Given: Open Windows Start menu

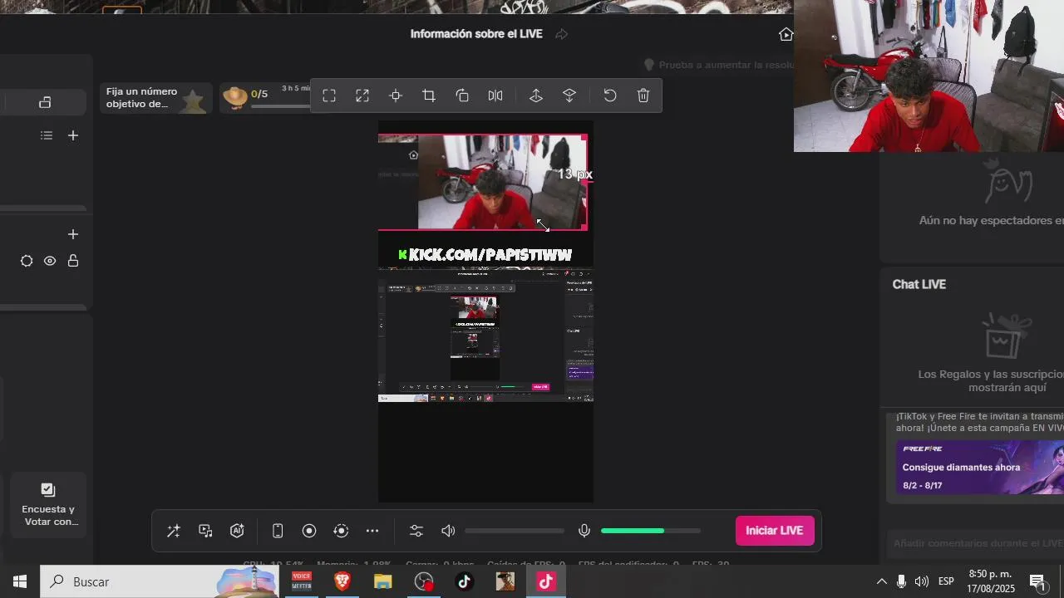Looking at the screenshot, I should 20,581.
